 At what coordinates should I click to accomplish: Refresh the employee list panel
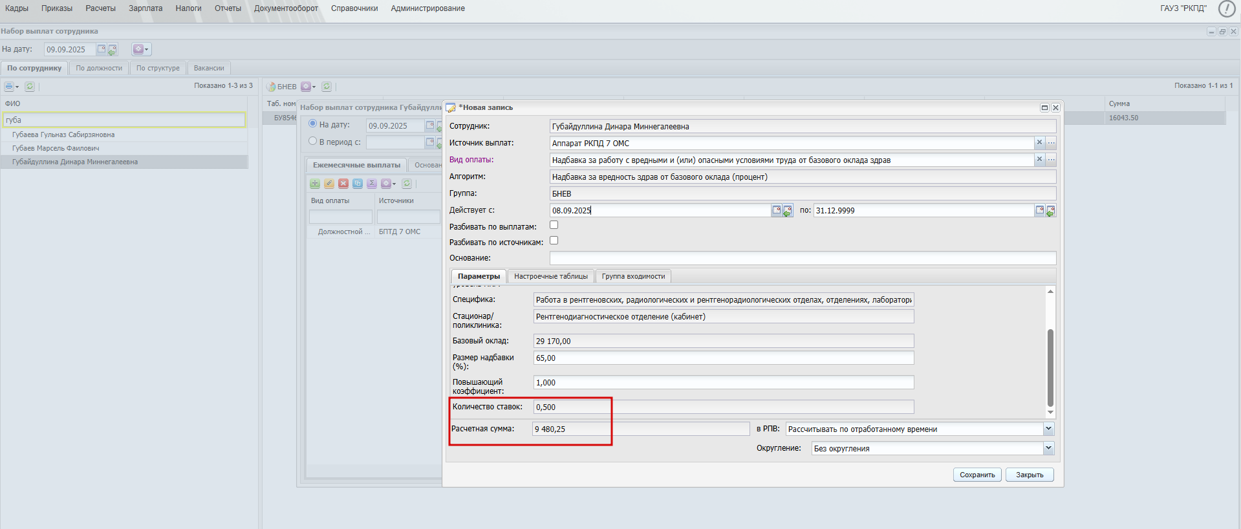click(x=30, y=86)
